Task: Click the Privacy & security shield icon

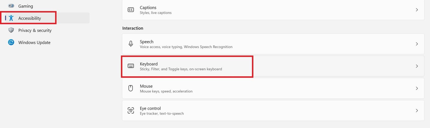Action: [11, 30]
